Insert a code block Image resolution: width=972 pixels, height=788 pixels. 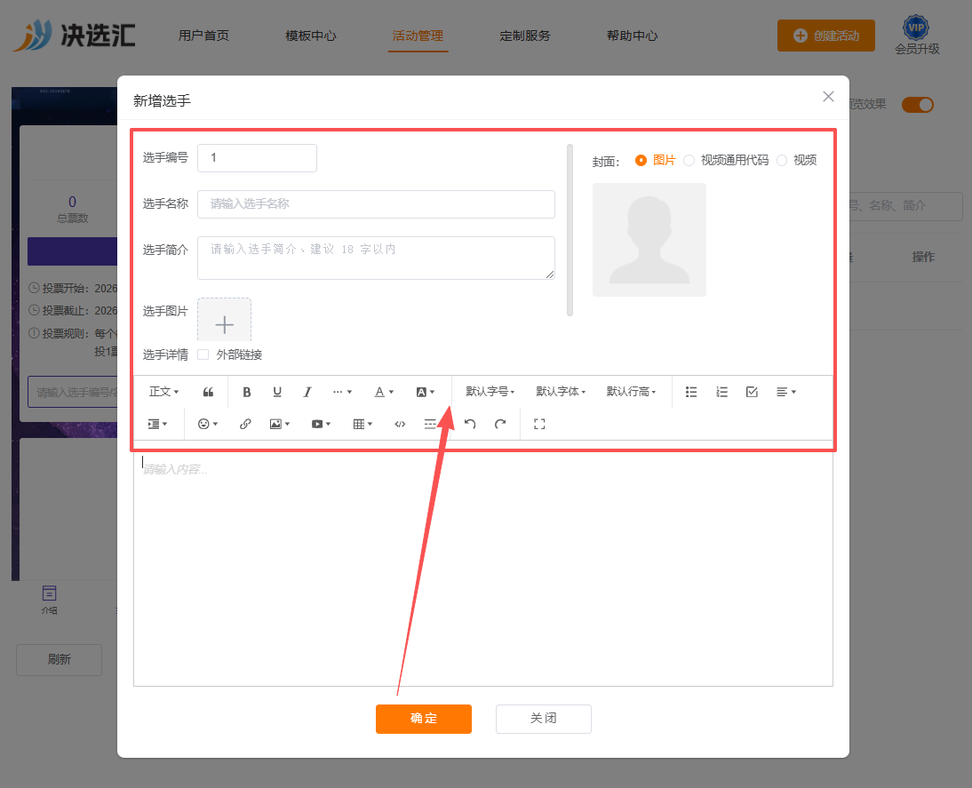pyautogui.click(x=400, y=424)
